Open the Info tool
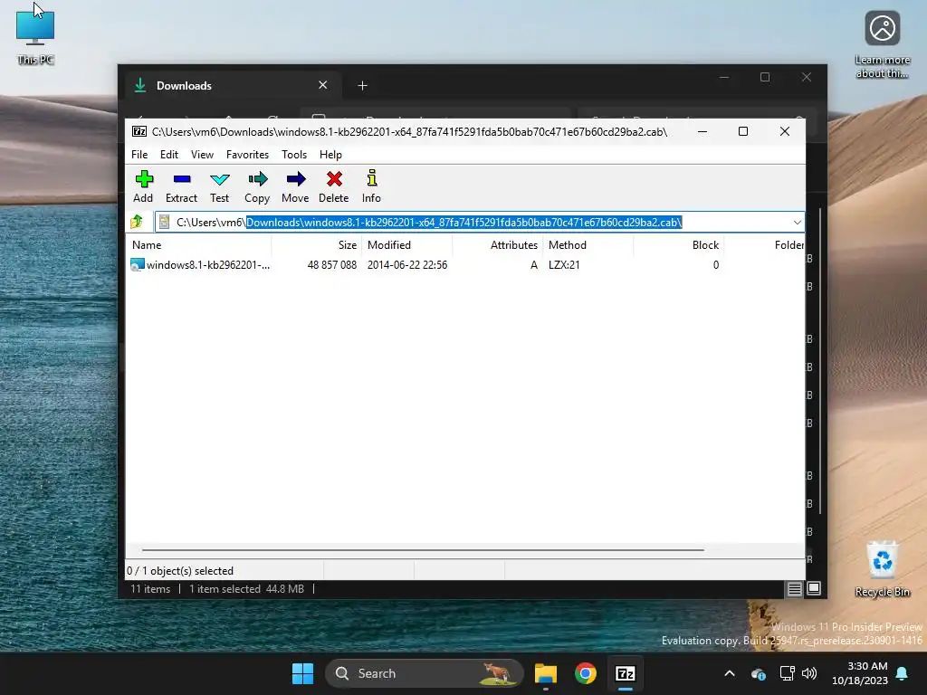The width and height of the screenshot is (927, 695). point(371,178)
